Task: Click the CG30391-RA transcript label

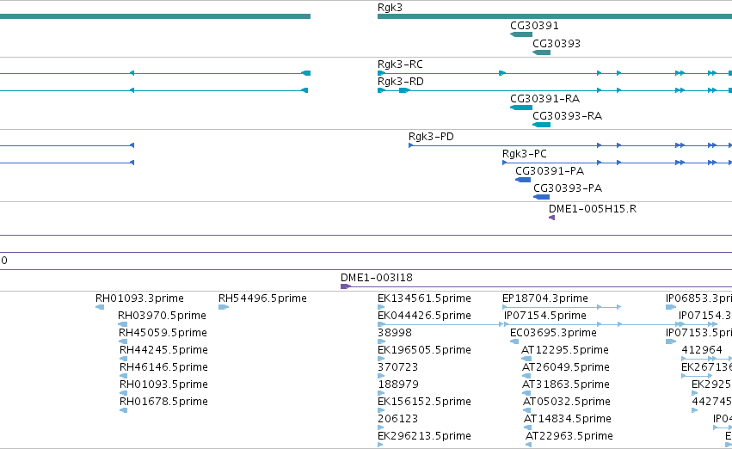Action: (x=544, y=99)
